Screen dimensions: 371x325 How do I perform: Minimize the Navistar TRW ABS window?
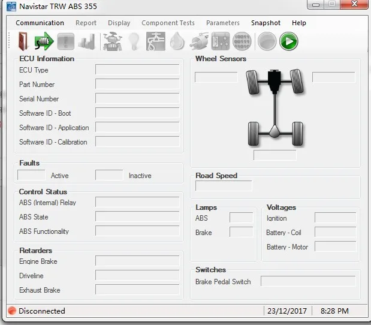[316, 5]
